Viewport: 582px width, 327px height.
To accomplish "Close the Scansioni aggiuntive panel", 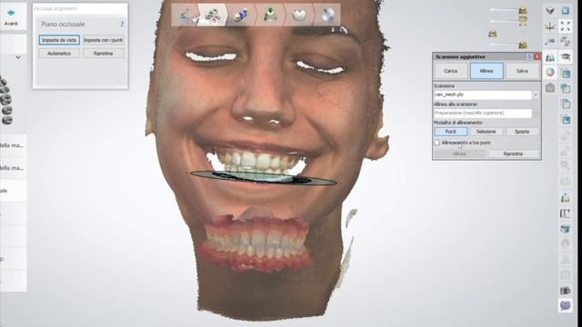I will 537,56.
